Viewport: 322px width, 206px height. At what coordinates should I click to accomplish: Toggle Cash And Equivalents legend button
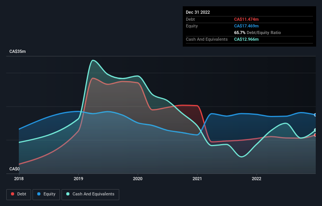[90, 194]
